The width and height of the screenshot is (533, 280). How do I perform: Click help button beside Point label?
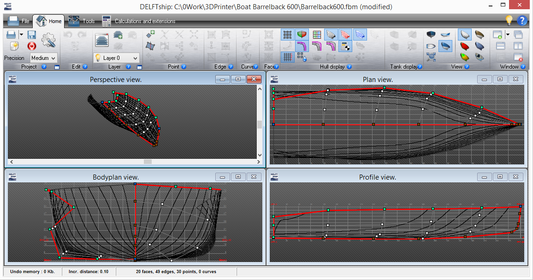[x=184, y=67]
